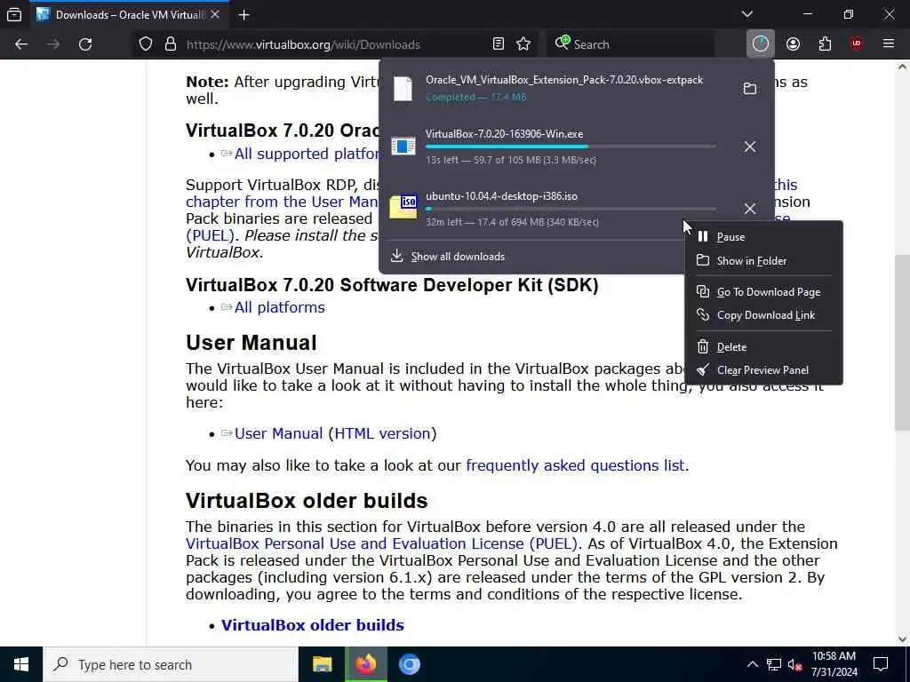
Task: Choose Clear Preview Panel menu item
Action: pyautogui.click(x=763, y=370)
